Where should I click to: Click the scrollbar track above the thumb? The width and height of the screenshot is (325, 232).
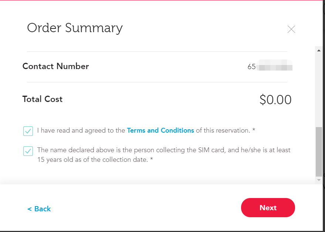319,89
